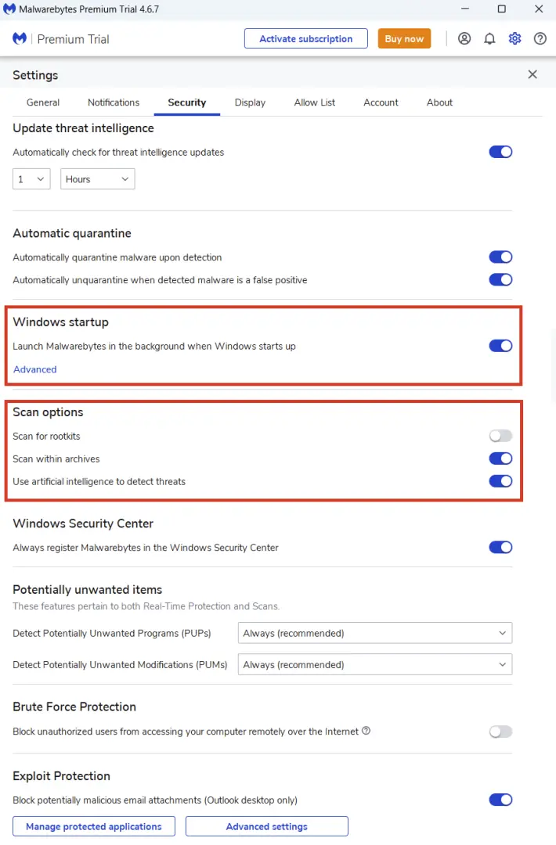
Task: Open the update interval number dropdown
Action: coord(31,179)
